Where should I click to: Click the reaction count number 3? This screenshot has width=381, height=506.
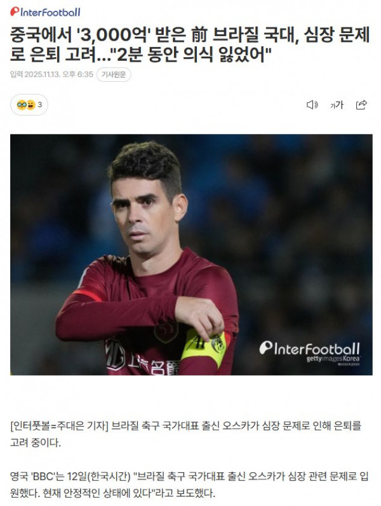coord(40,105)
